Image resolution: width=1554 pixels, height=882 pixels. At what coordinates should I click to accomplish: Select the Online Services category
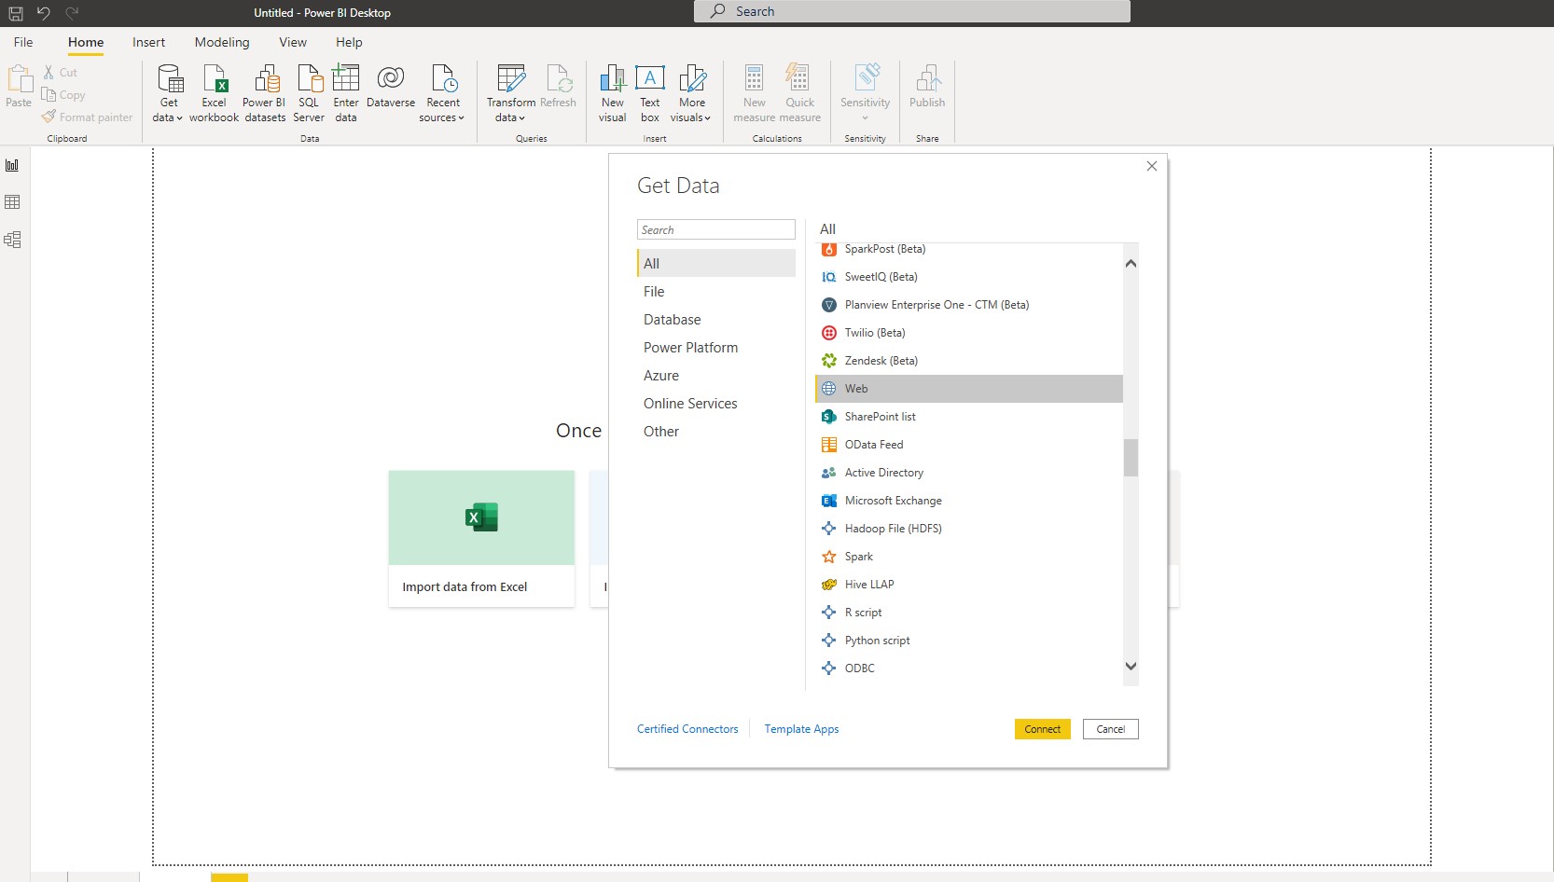coord(716,404)
